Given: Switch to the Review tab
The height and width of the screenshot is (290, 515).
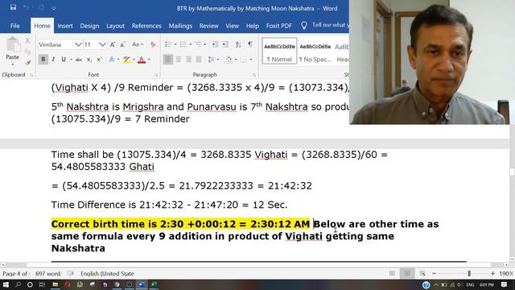Looking at the screenshot, I should [x=209, y=26].
